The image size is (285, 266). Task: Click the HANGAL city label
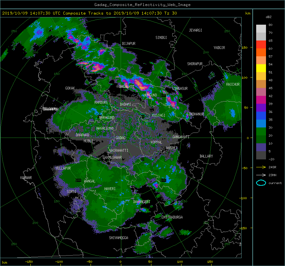point(90,181)
